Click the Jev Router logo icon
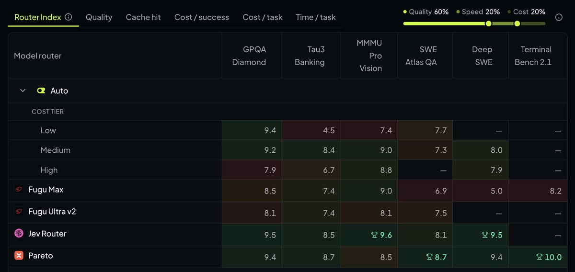The width and height of the screenshot is (575, 272). [x=19, y=234]
